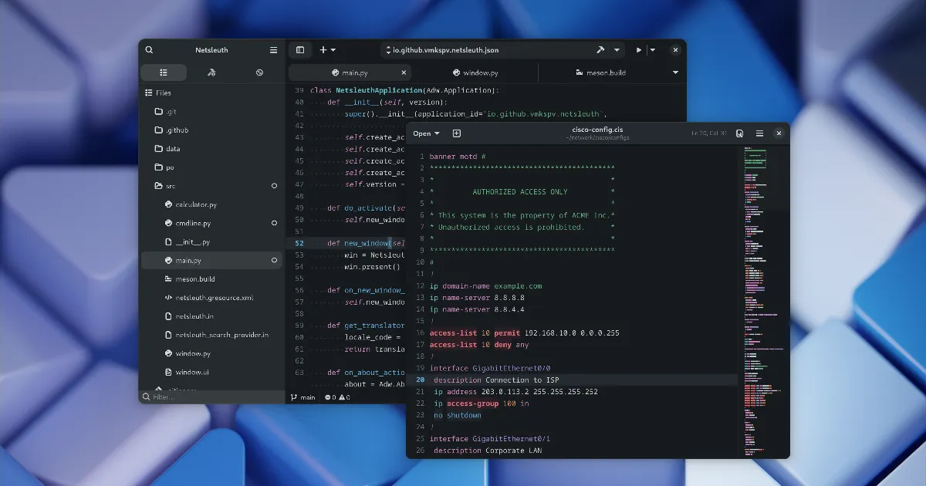Expand the open tabs list arrow
The height and width of the screenshot is (486, 926).
[675, 73]
